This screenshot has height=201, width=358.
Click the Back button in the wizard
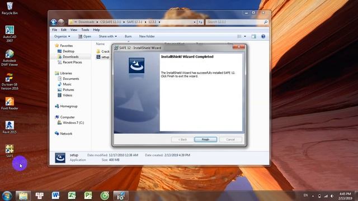click(182, 140)
